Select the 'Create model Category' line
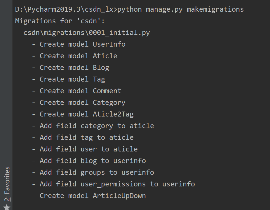This screenshot has height=210, width=270. click(x=79, y=103)
